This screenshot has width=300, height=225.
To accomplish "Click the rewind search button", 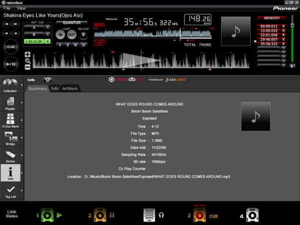I will pyautogui.click(x=6, y=33).
